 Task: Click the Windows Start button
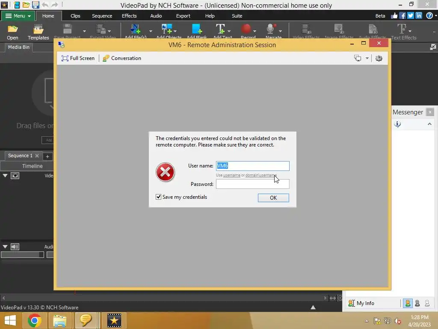10,320
